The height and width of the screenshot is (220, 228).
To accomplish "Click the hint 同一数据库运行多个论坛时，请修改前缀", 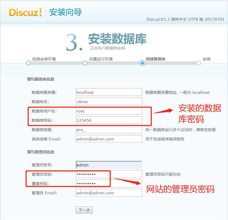I will (x=180, y=130).
